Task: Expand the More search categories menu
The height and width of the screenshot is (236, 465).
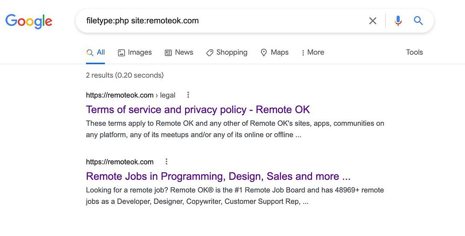Action: [x=312, y=52]
